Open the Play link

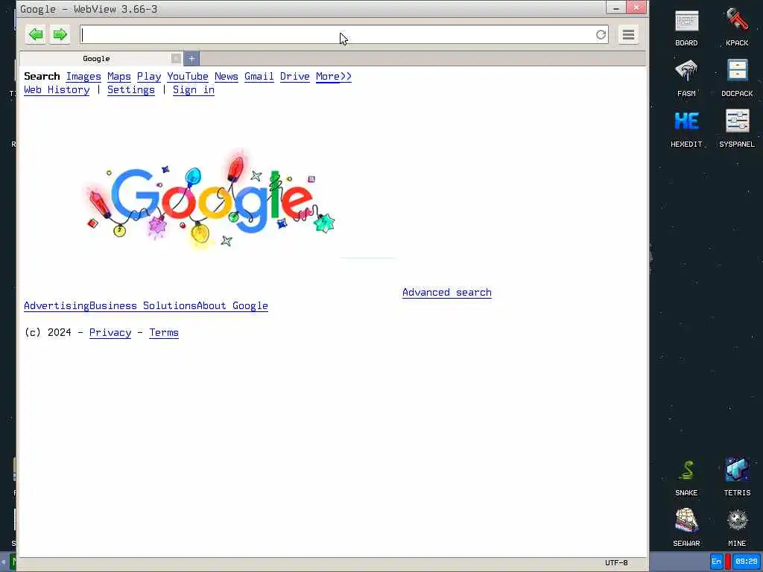(149, 77)
